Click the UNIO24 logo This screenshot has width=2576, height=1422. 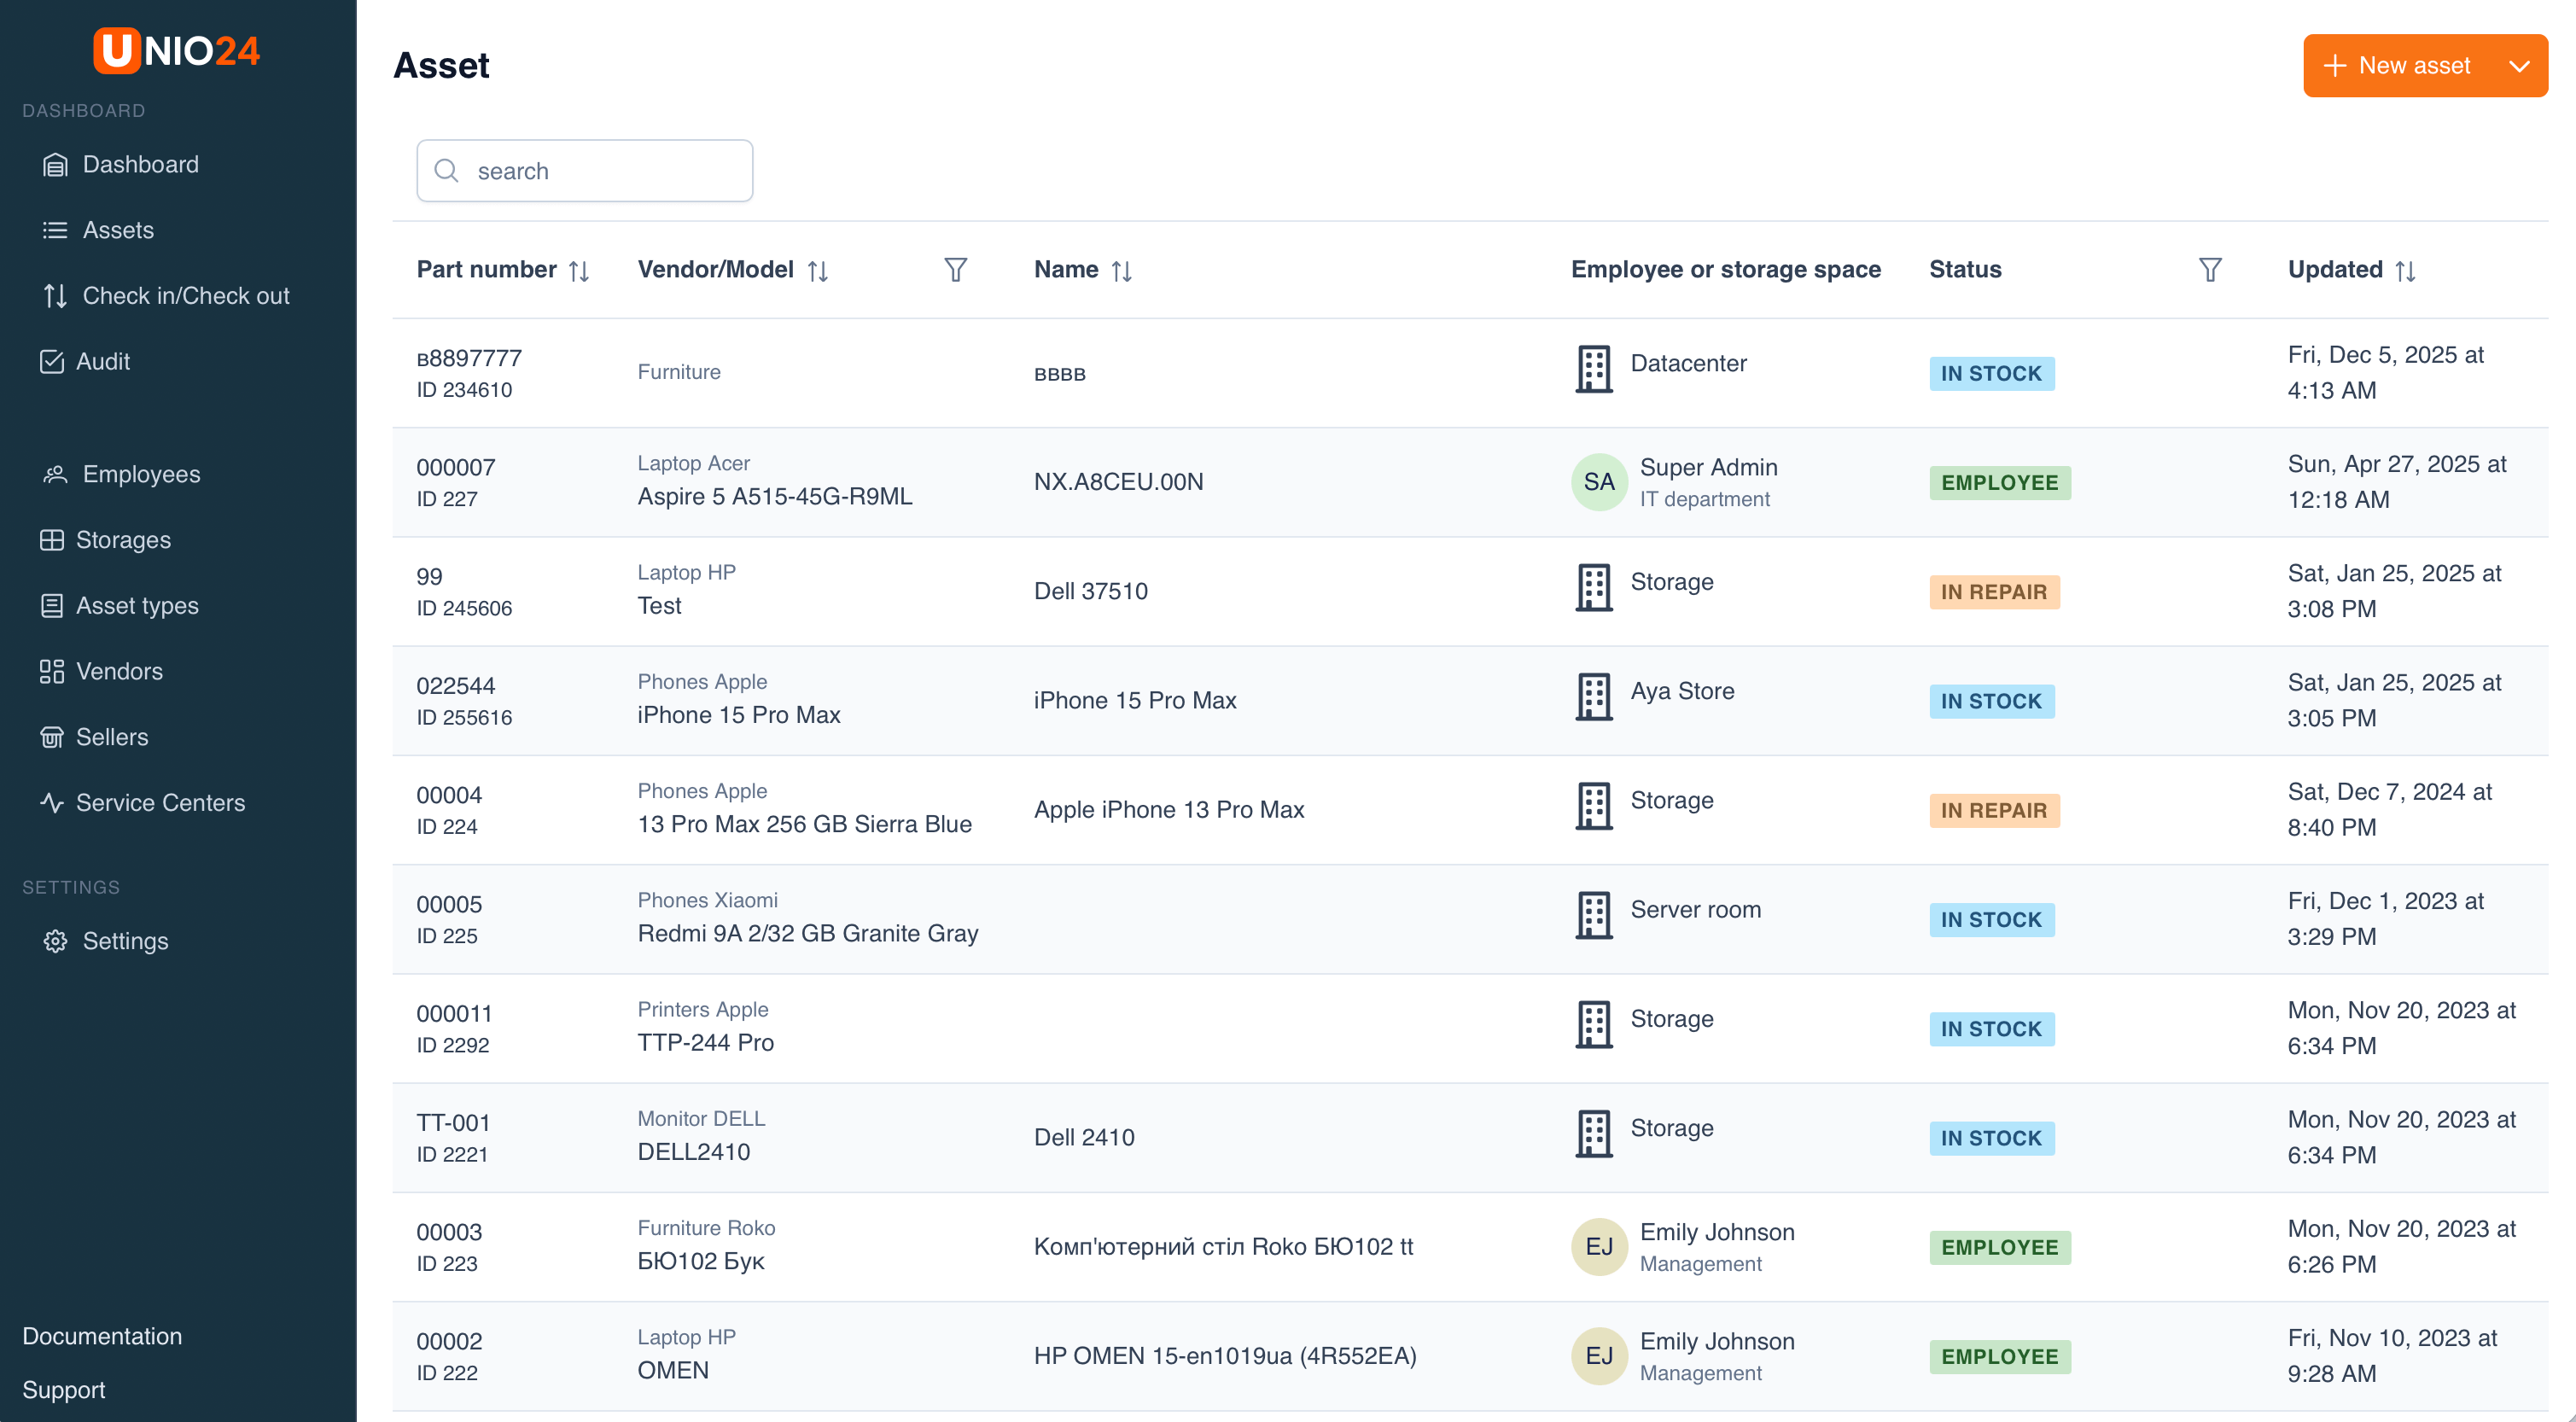point(177,50)
